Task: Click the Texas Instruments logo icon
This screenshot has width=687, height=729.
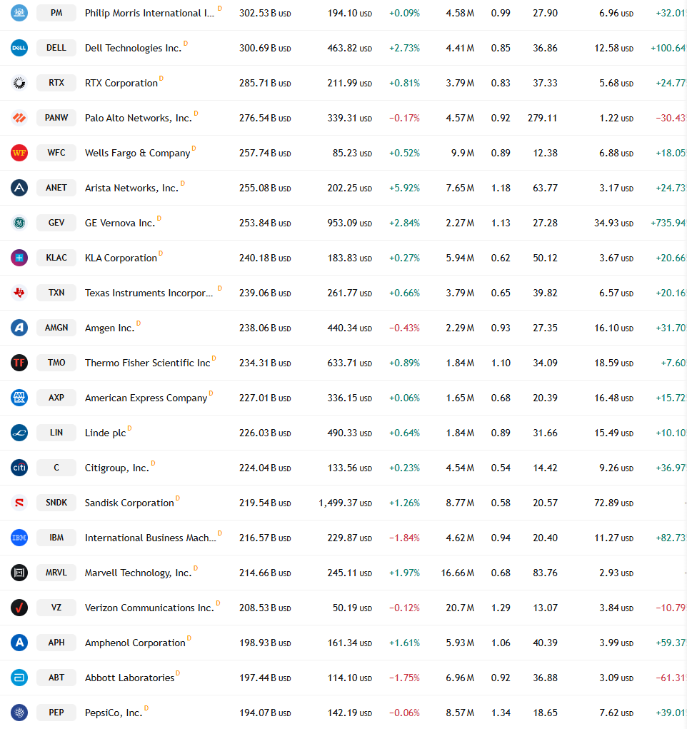Action: pyautogui.click(x=19, y=293)
